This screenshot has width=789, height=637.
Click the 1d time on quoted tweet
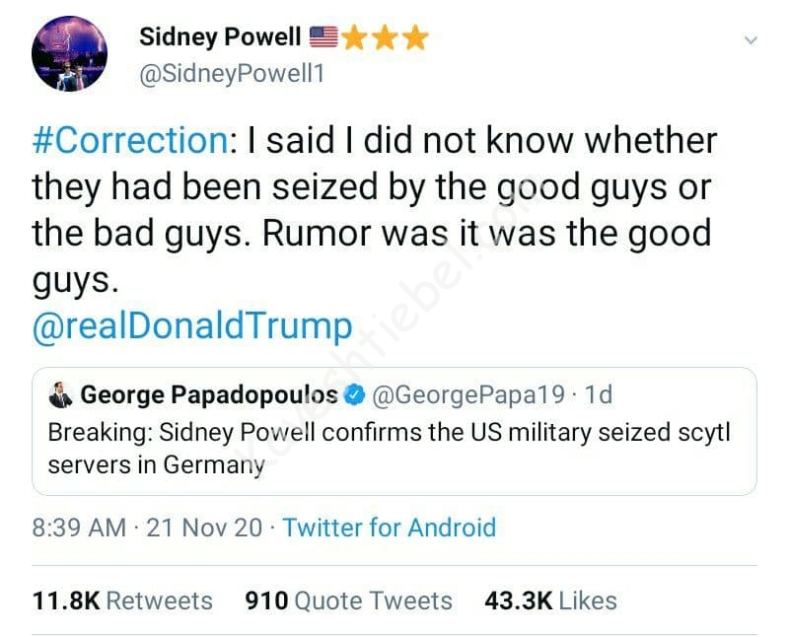(x=598, y=395)
